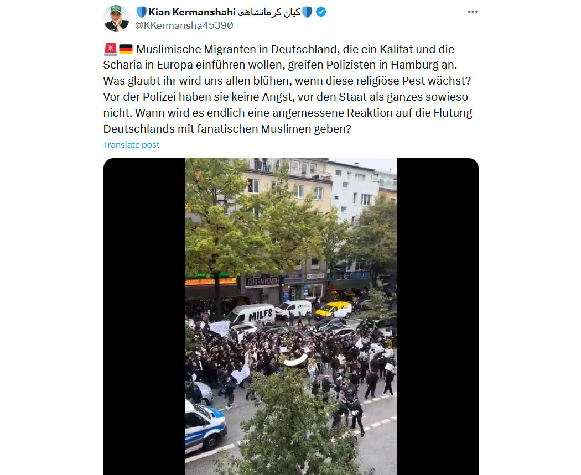Click the right black letterbox of the video
581x475 pixels.
point(438,316)
